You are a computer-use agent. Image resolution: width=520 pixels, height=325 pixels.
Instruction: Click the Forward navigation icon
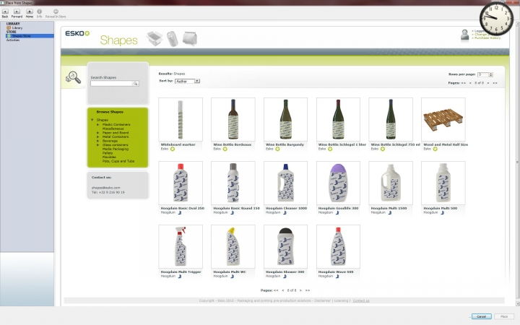click(x=17, y=12)
